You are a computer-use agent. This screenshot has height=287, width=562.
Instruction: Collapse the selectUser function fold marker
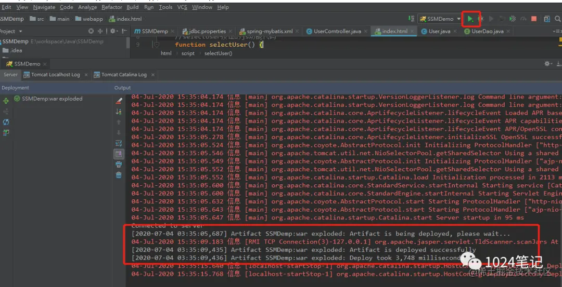pos(156,45)
